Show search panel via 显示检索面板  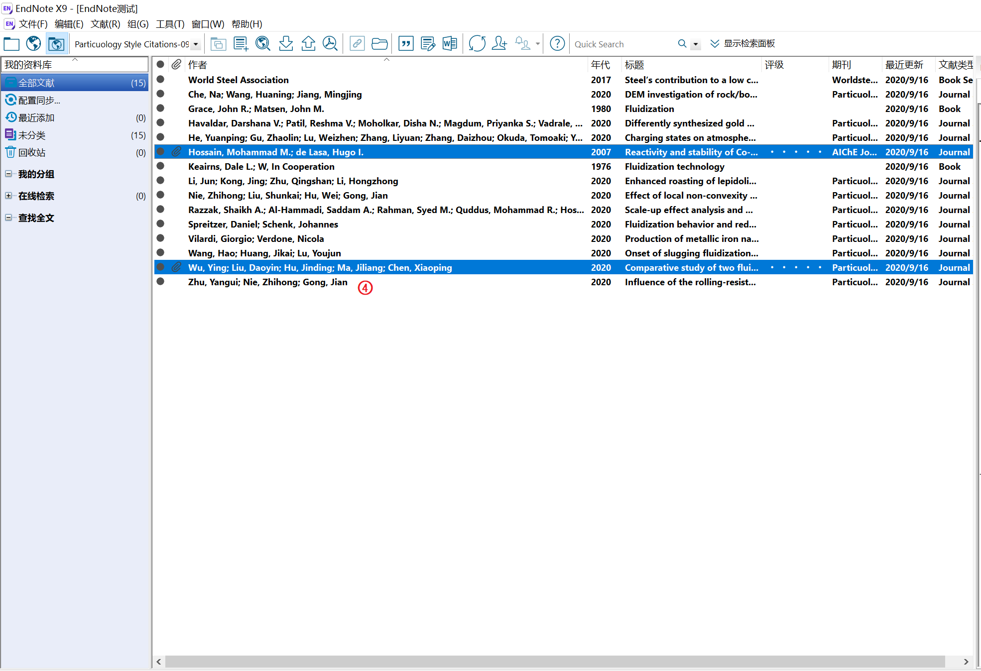742,44
